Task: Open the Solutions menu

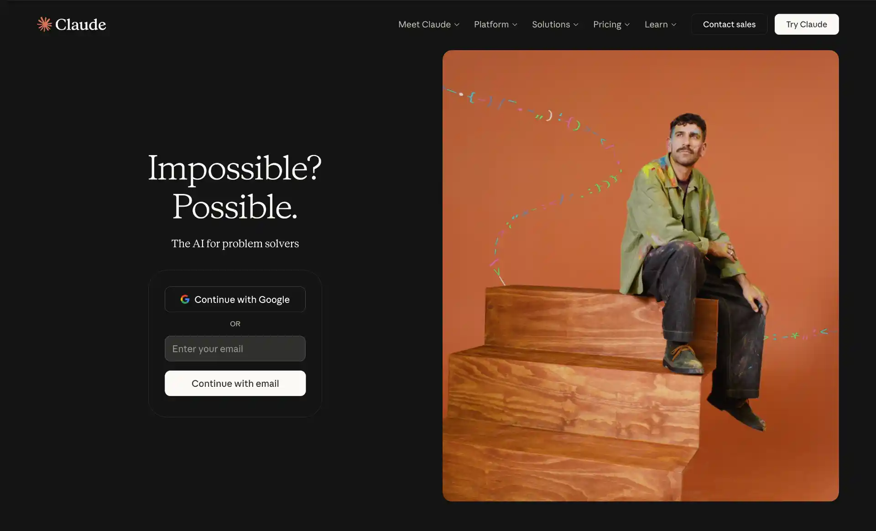Action: click(x=555, y=24)
